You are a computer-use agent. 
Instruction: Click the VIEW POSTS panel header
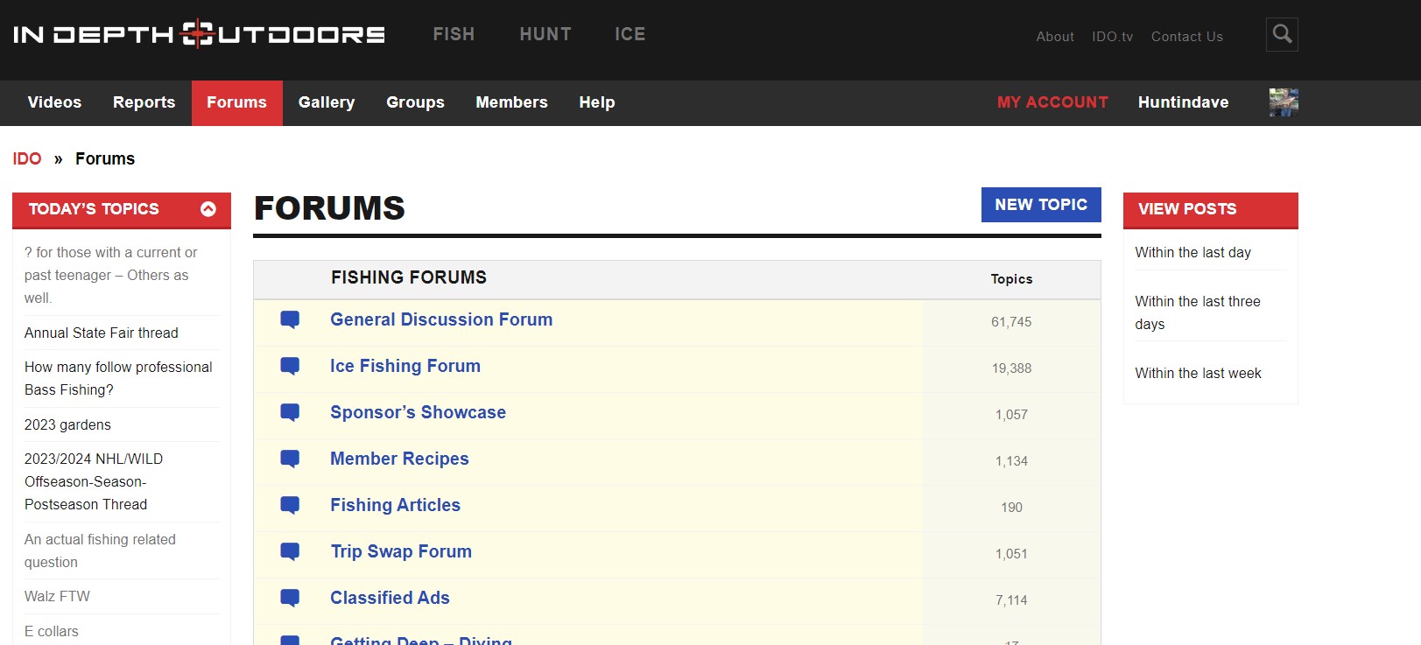pos(1211,210)
